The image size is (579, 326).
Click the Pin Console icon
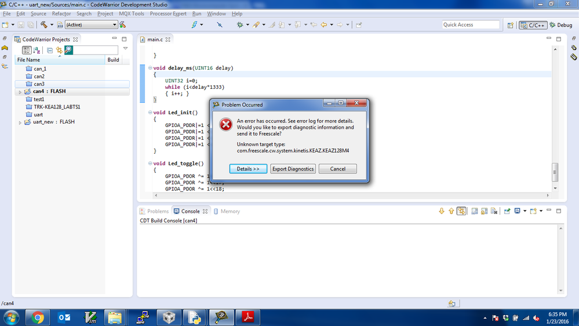(507, 211)
